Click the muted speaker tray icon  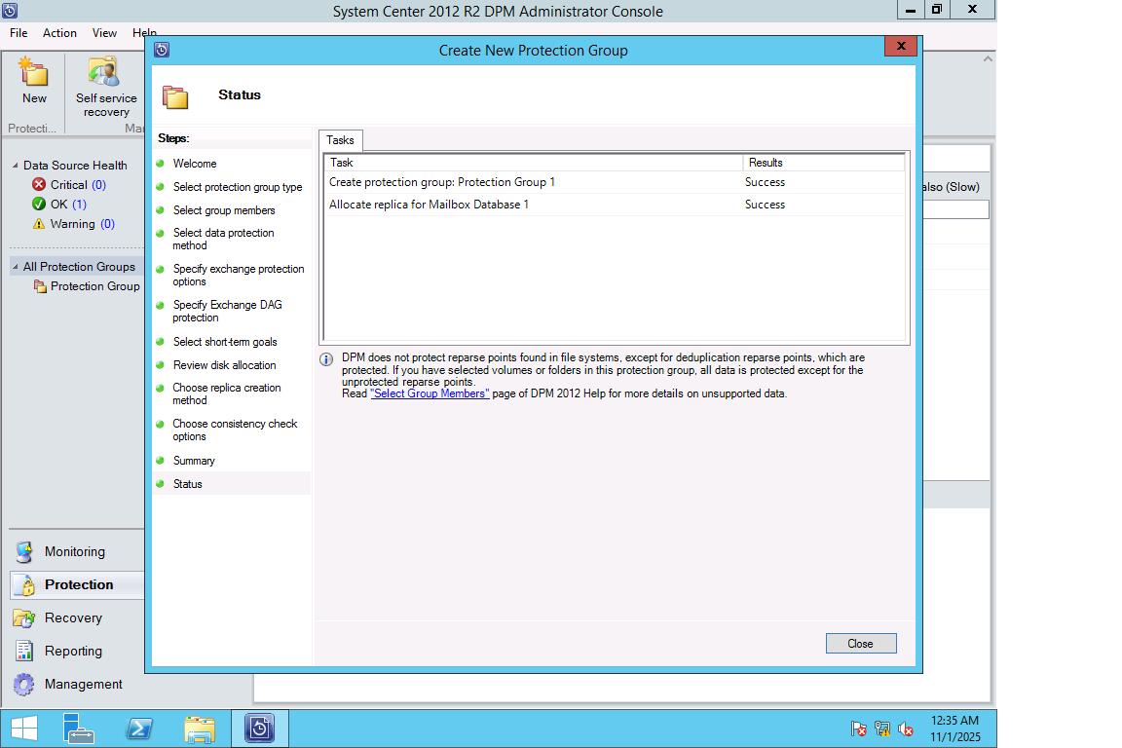[x=906, y=729]
